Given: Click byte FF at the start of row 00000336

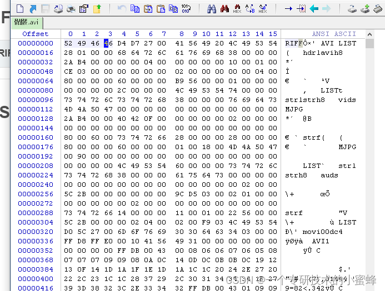Looking at the screenshot, I should tap(68, 241).
